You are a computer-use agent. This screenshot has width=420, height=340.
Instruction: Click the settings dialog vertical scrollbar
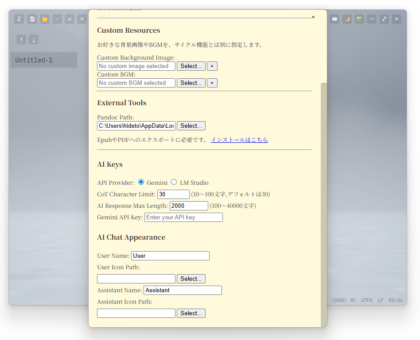[324, 205]
